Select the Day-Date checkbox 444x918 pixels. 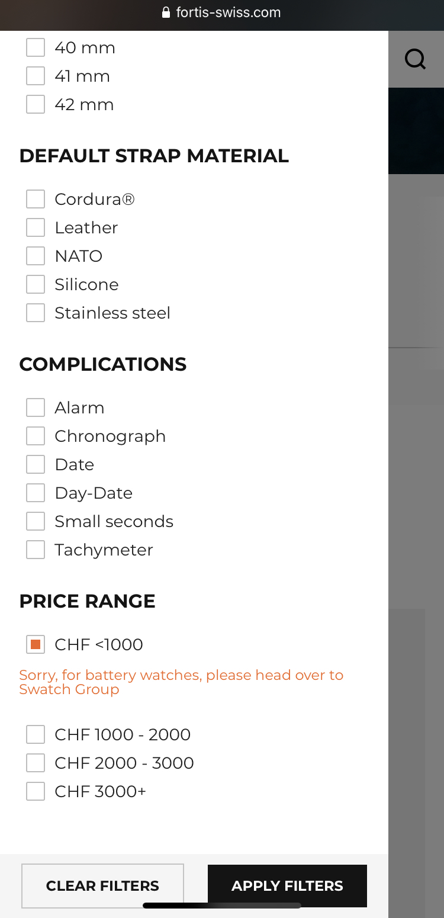[x=36, y=493]
